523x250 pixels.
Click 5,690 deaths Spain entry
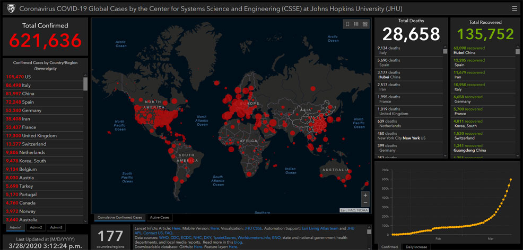click(409, 63)
